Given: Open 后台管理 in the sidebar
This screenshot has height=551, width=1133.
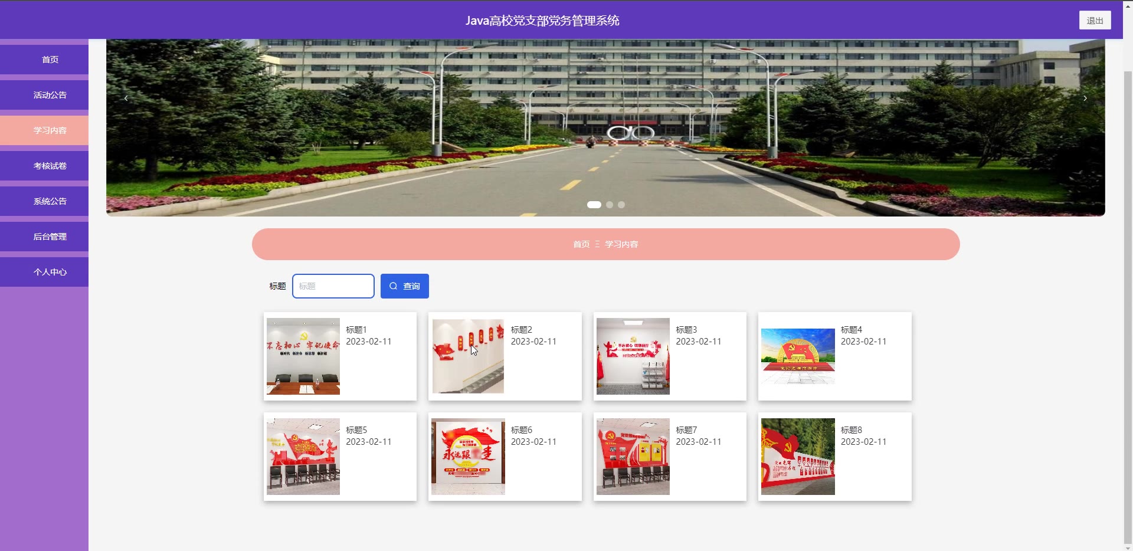Looking at the screenshot, I should point(44,237).
